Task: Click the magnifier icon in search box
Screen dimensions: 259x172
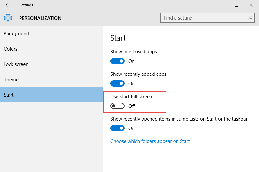Action: pyautogui.click(x=250, y=18)
